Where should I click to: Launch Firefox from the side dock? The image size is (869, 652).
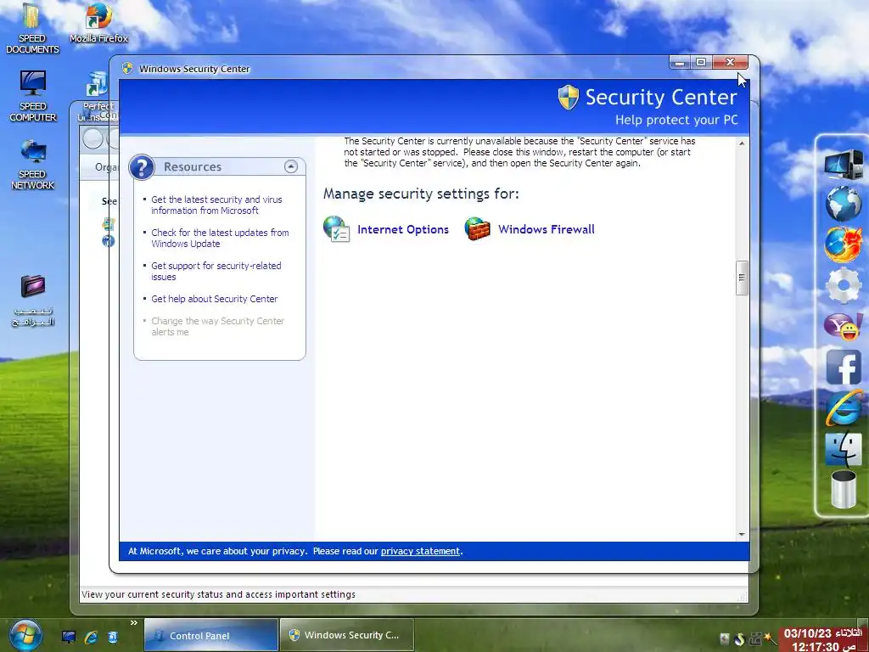tap(843, 244)
